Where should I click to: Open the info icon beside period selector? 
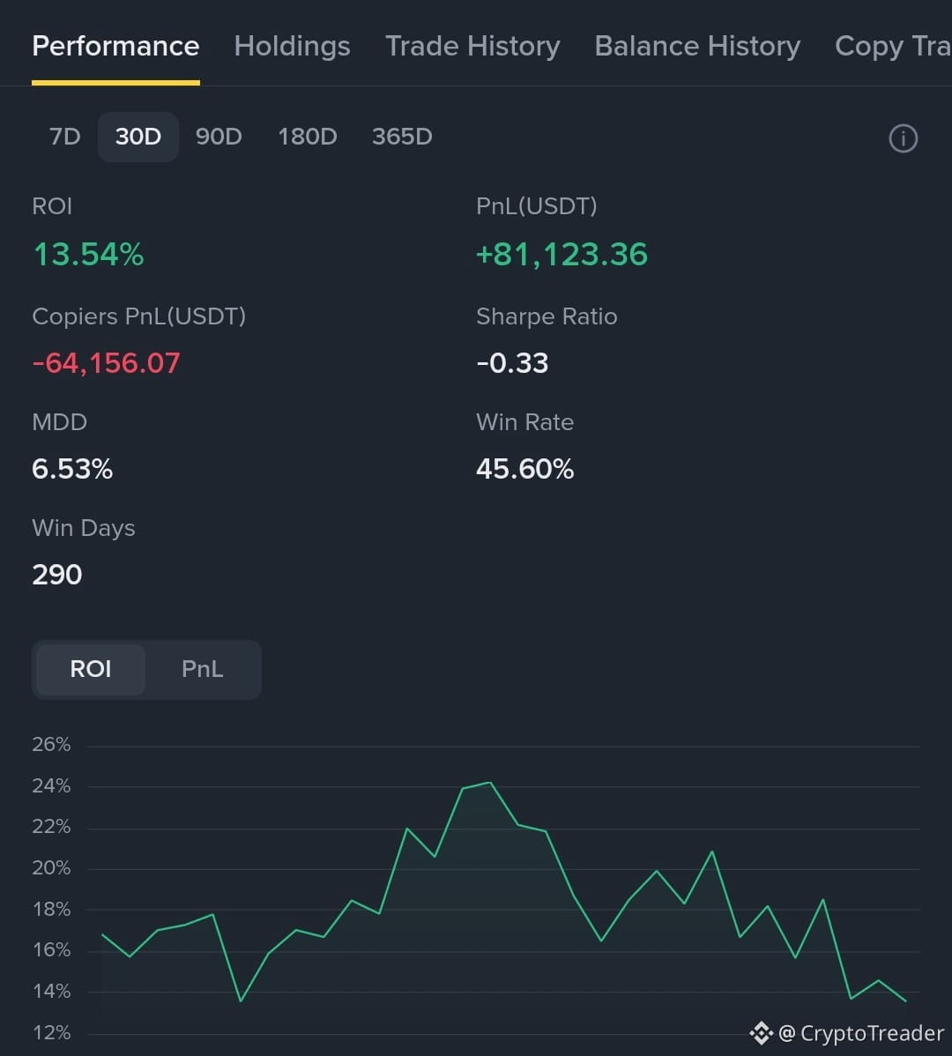click(x=903, y=138)
